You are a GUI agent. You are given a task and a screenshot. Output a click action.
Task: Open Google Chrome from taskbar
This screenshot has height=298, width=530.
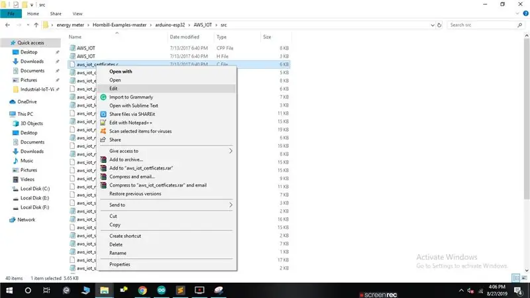point(142,290)
